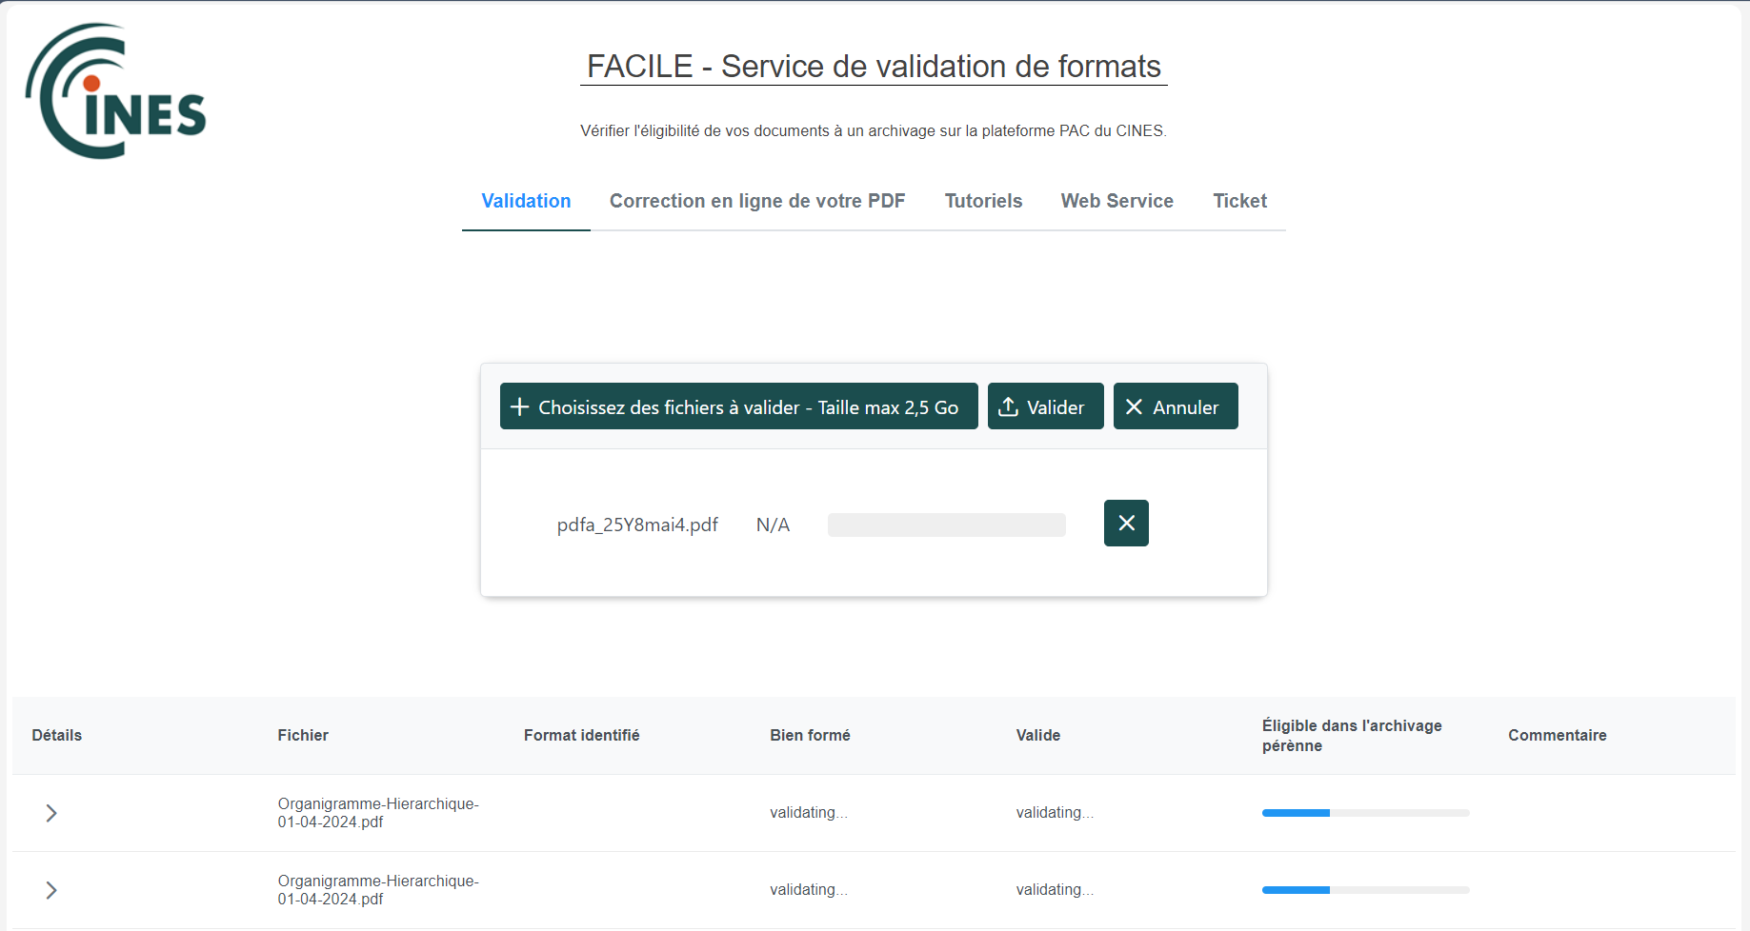
Task: Click the upload icon on Valider
Action: 1008,407
